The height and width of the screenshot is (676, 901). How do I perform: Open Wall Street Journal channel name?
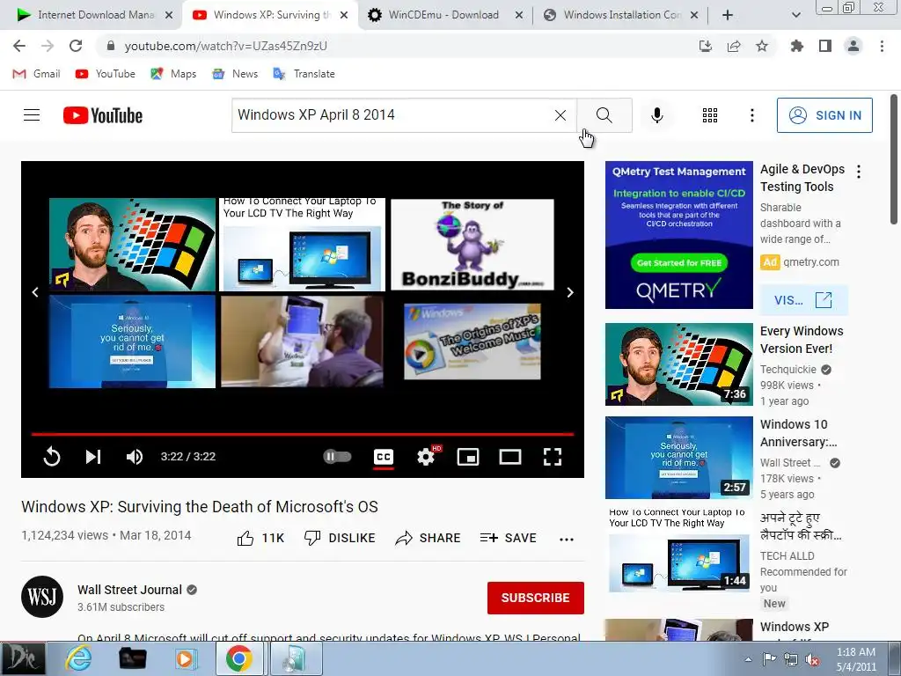(x=130, y=590)
